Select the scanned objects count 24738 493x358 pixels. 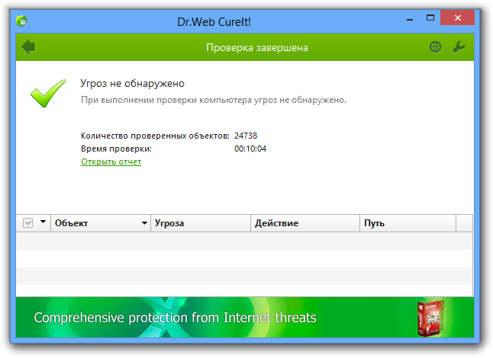(246, 136)
